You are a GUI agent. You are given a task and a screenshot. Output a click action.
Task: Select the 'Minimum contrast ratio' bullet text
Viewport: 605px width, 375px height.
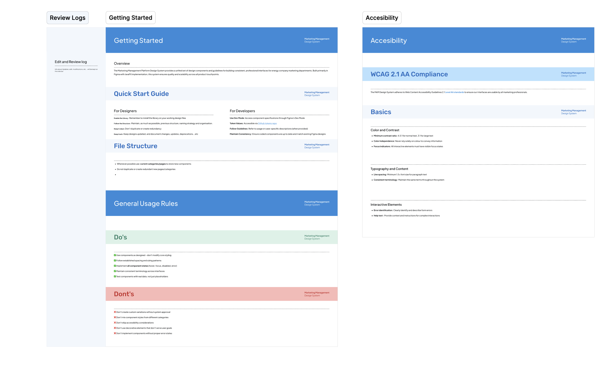click(x=403, y=136)
